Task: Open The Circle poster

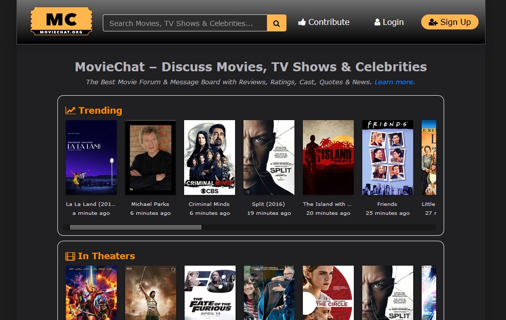Action: tap(328, 293)
